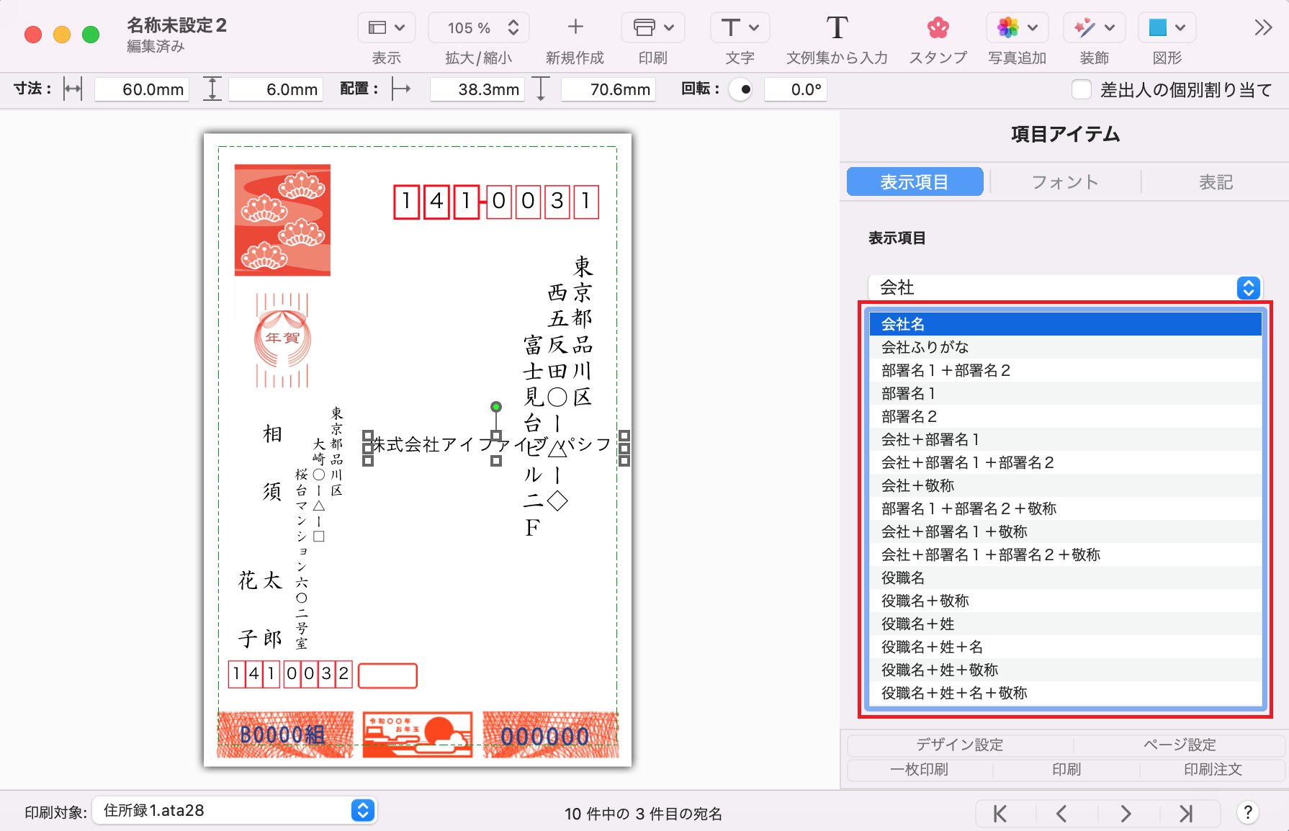
Task: Enable 差出人の個別割り当て checkbox
Action: click(1082, 89)
